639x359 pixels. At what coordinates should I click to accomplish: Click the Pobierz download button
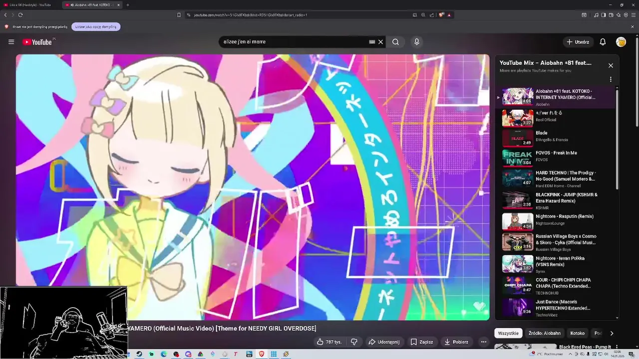[x=457, y=342]
